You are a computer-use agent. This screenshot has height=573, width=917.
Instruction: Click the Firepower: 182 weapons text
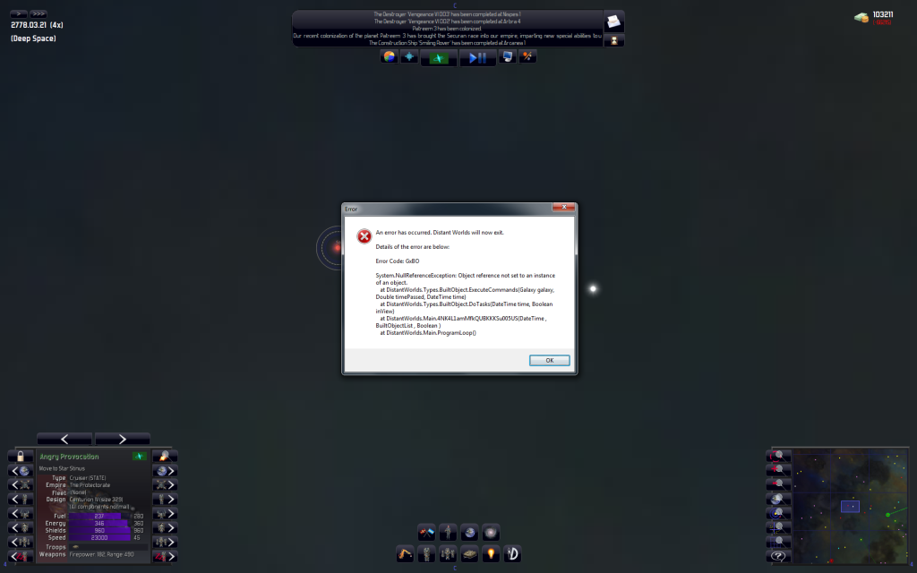click(102, 554)
